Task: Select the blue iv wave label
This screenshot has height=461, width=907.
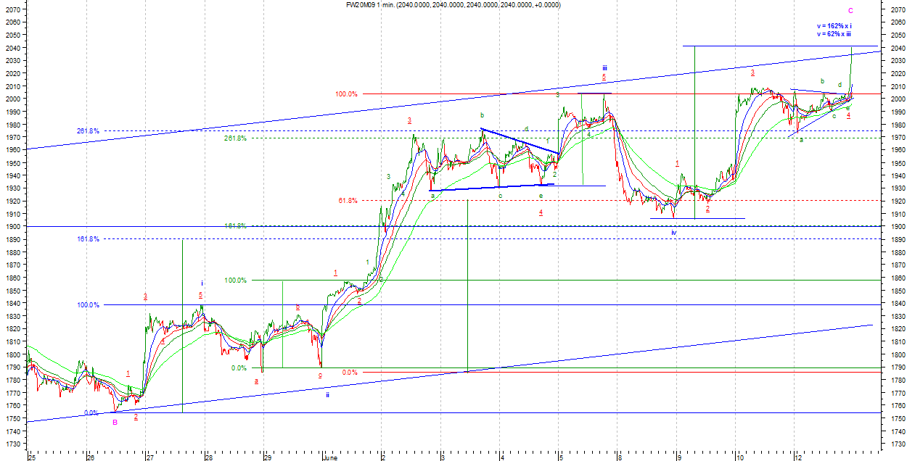Action: 673,232
